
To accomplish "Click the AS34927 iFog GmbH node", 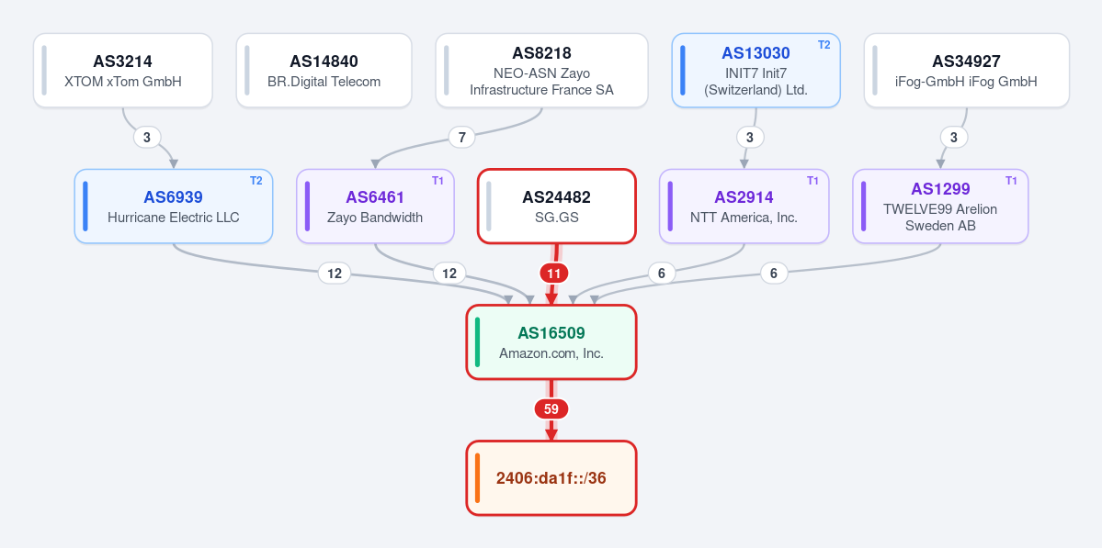I will click(966, 71).
